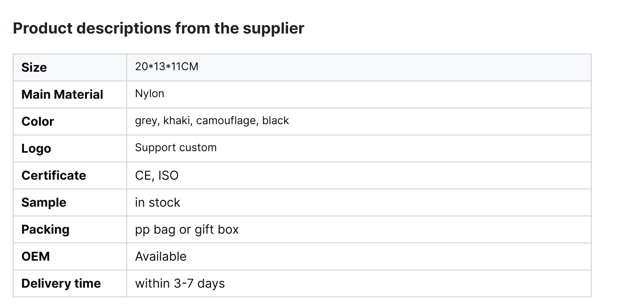Click the 20*13*11CM size value
Viewport: 635px width, 305px height.
pos(167,67)
